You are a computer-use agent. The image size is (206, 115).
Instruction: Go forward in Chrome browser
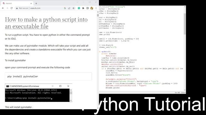point(7,8)
